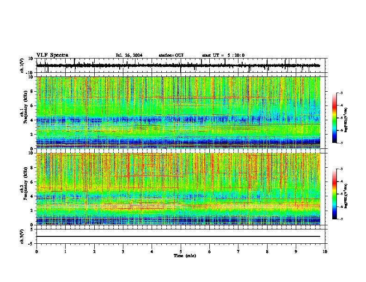Viewport: 366px width, 282px height.
Task: Click the "-3" label on ch.1 colorbar
Action: (x=341, y=93)
